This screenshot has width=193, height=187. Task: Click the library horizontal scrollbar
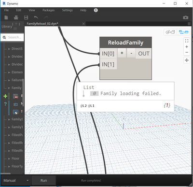6,173
